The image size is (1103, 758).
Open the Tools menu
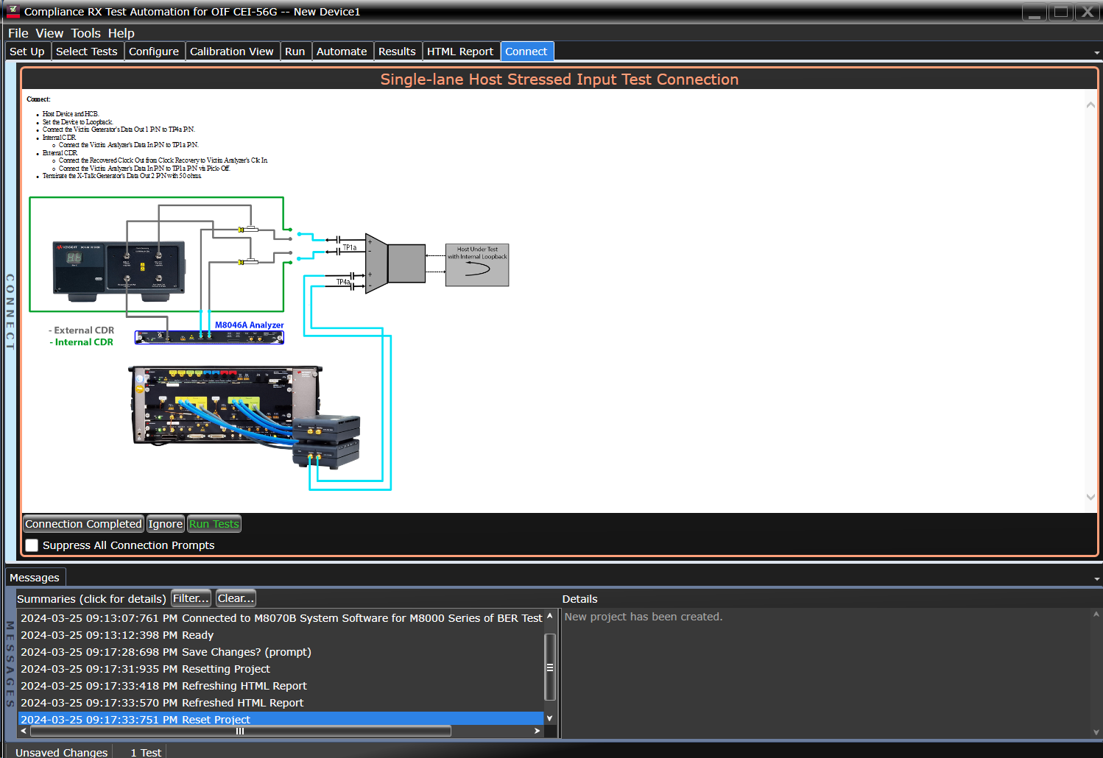click(85, 33)
